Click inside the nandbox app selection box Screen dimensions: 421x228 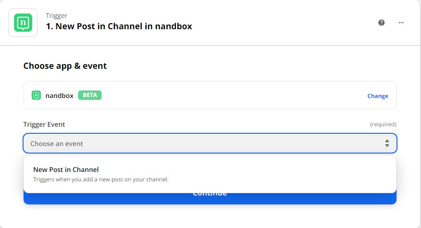[210, 95]
